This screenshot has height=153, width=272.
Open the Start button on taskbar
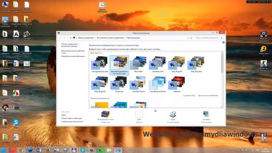point(4,150)
